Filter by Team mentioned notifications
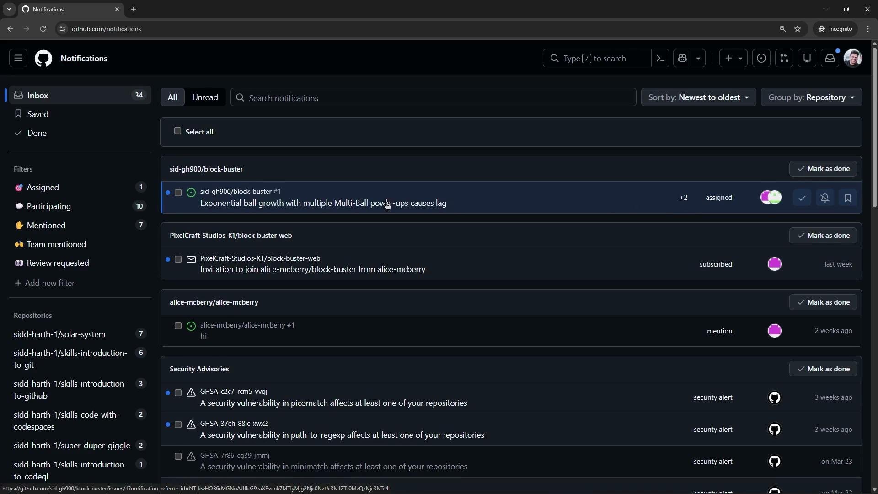Viewport: 878px width, 494px height. pos(80,244)
